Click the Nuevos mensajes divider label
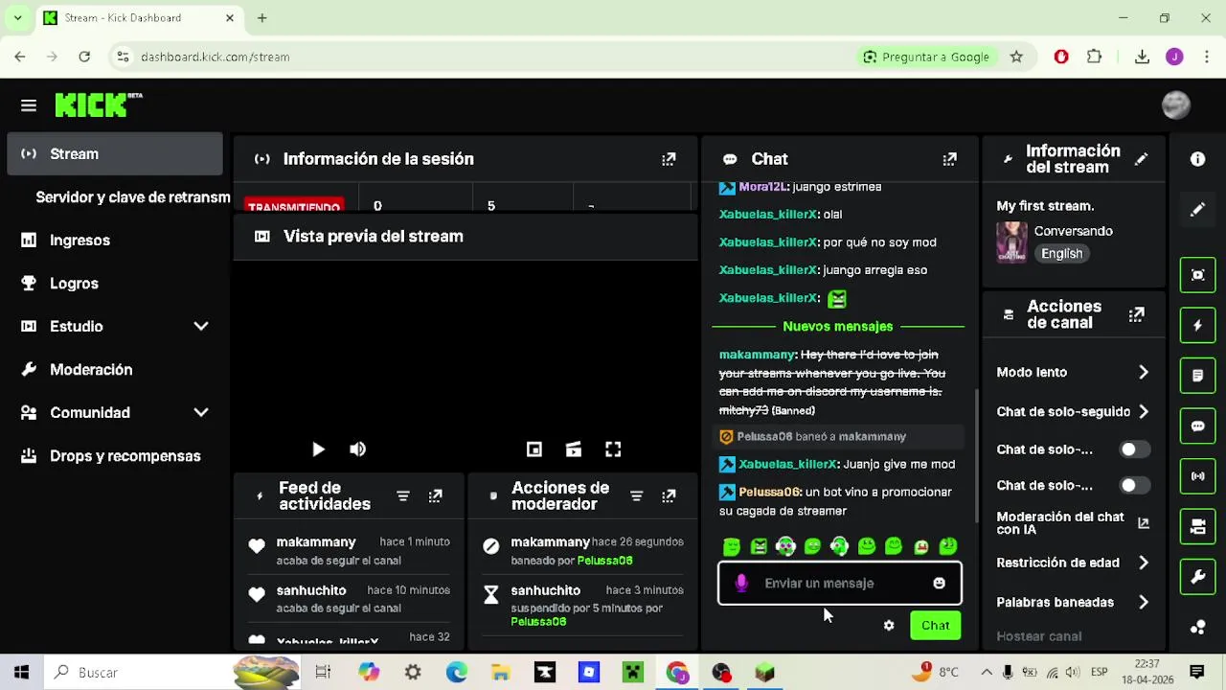The height and width of the screenshot is (690, 1226). 837,327
